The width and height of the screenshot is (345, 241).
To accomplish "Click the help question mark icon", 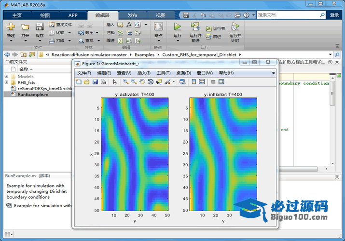I will point(246,15).
